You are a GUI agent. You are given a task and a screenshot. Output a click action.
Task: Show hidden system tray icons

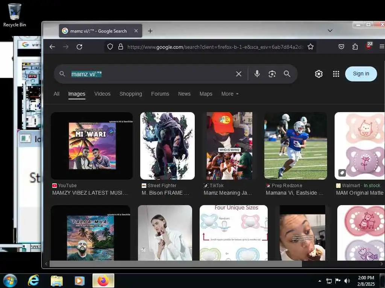coord(320,281)
